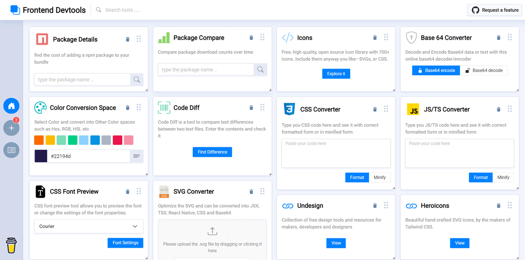
Task: Choose Minify in the CSS Converter
Action: [x=380, y=177]
